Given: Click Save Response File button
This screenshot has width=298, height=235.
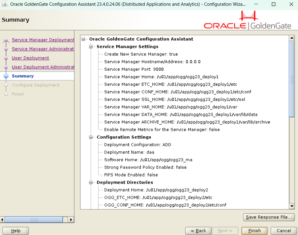Looking at the screenshot, I should click(x=269, y=217).
